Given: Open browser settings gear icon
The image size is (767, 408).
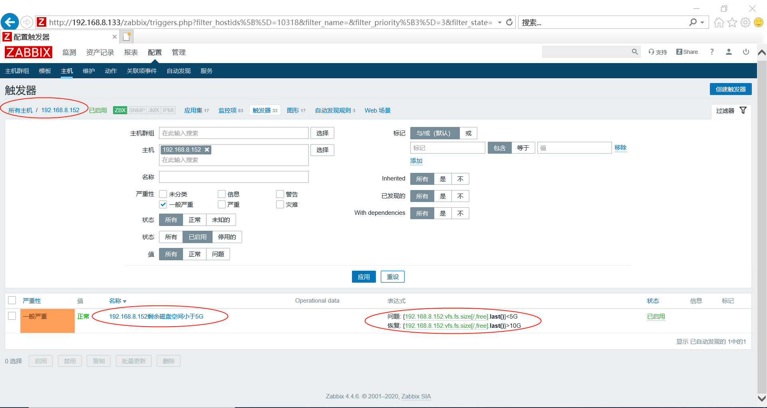Looking at the screenshot, I should 745,22.
